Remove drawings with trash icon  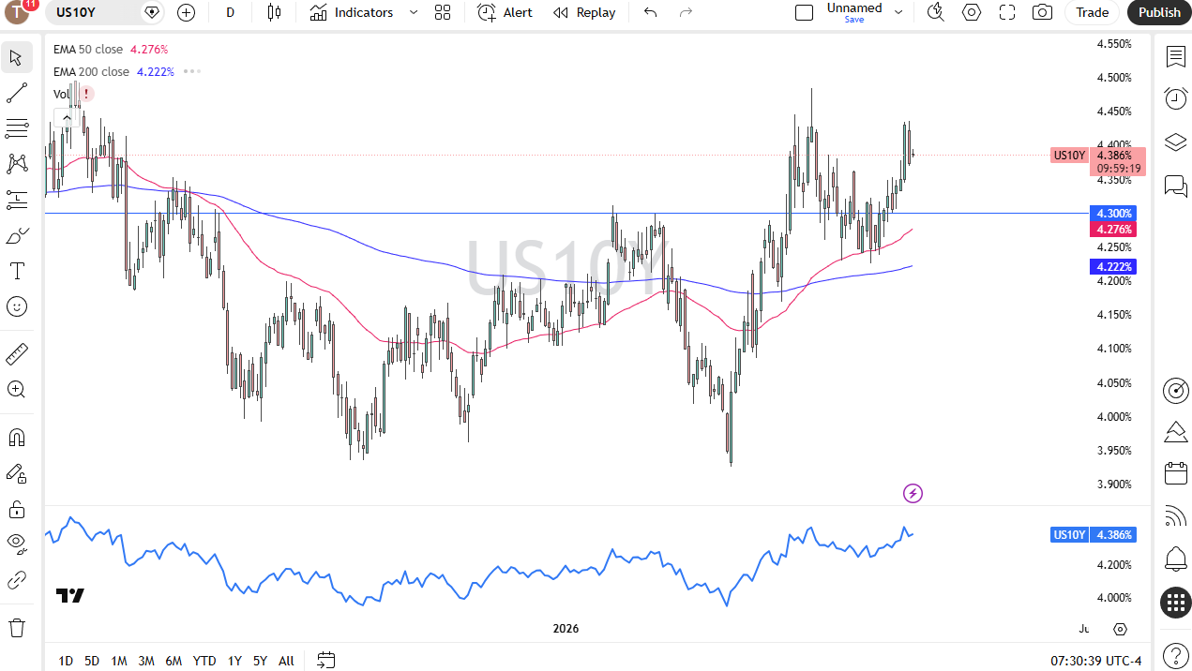coord(16,627)
